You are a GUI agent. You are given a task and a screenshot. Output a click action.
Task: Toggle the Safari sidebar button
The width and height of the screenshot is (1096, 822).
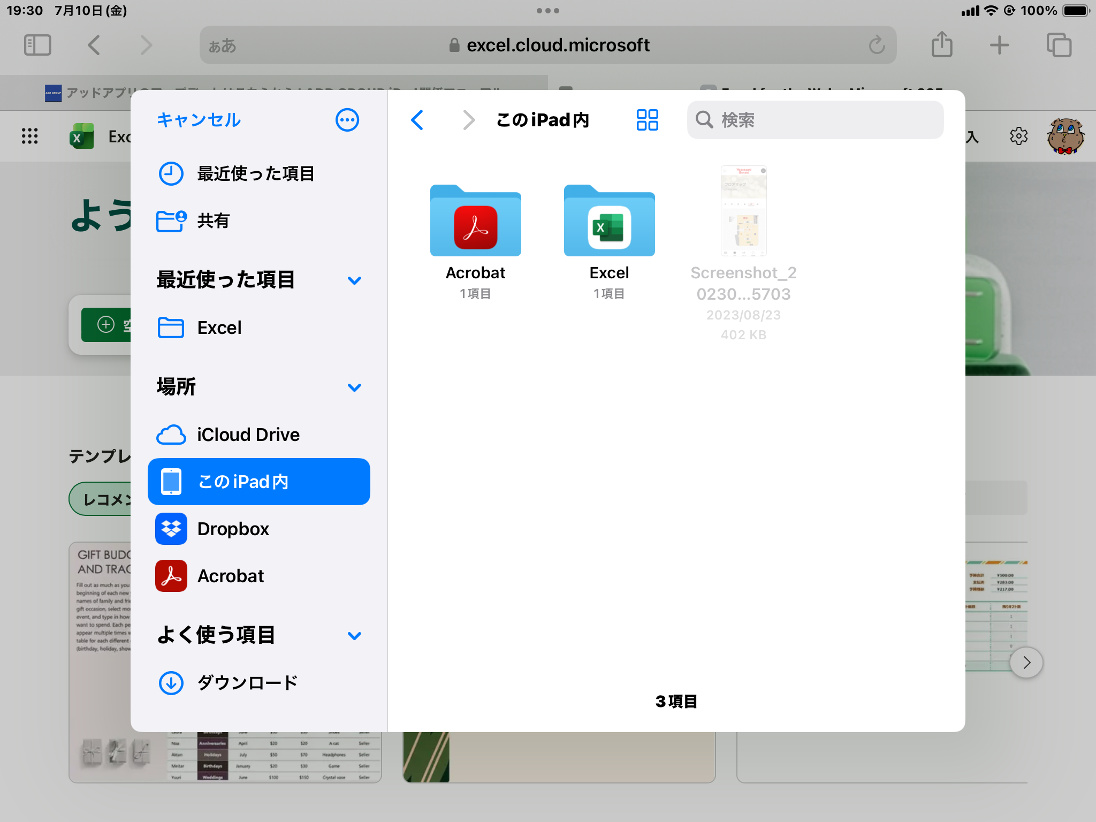[37, 45]
